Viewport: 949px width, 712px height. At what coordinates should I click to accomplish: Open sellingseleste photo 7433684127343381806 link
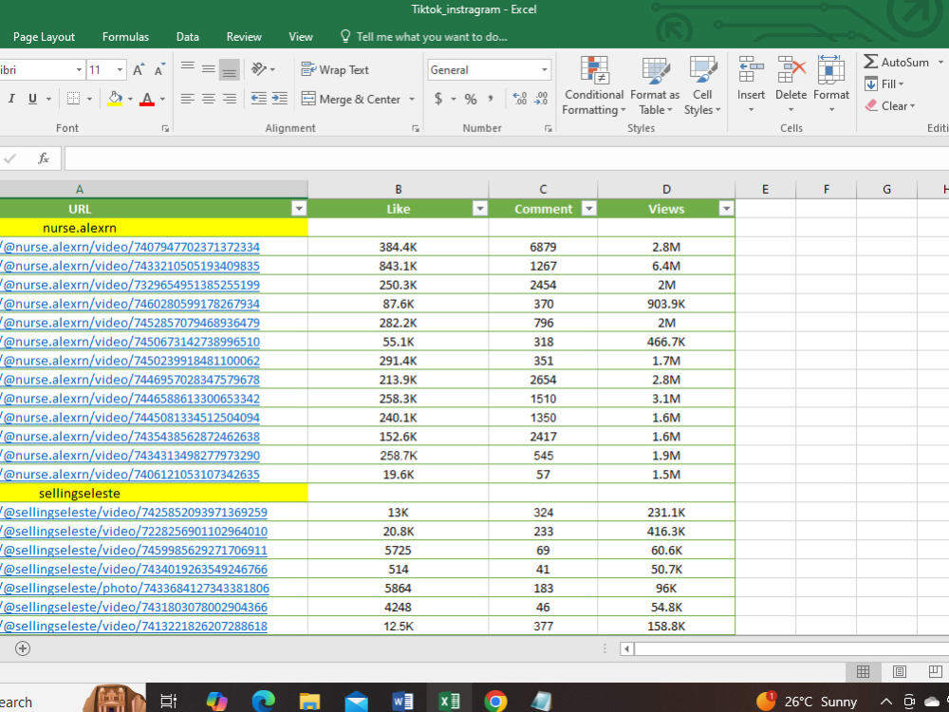coord(134,588)
